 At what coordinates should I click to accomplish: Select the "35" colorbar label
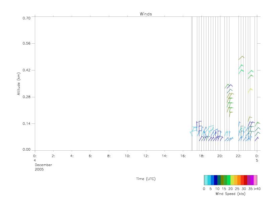pyautogui.click(x=250, y=189)
